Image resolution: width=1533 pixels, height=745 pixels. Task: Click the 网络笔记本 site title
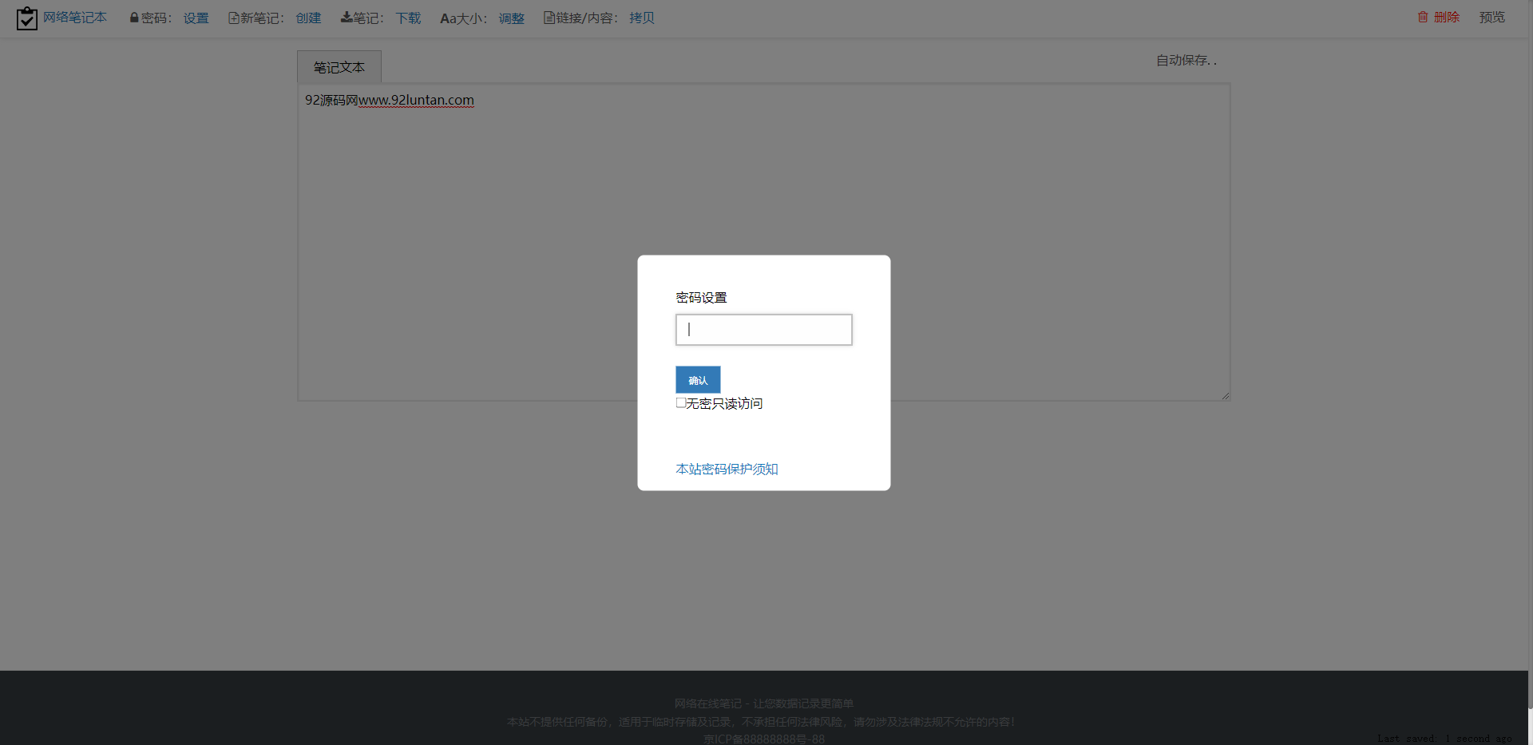click(x=75, y=17)
